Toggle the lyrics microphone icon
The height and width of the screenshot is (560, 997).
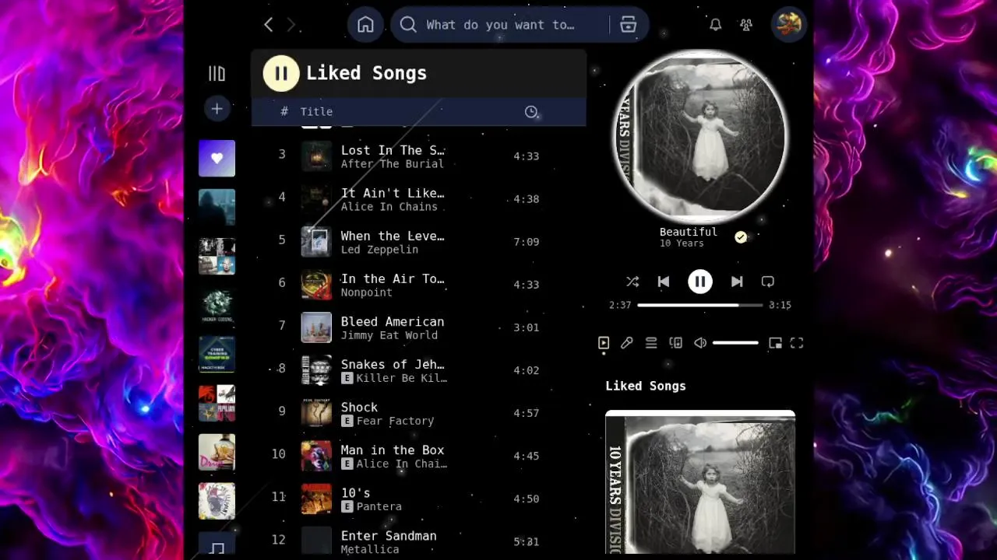point(627,343)
